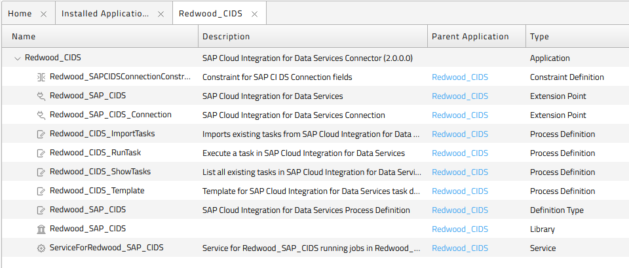Close the Home tab

(44, 14)
